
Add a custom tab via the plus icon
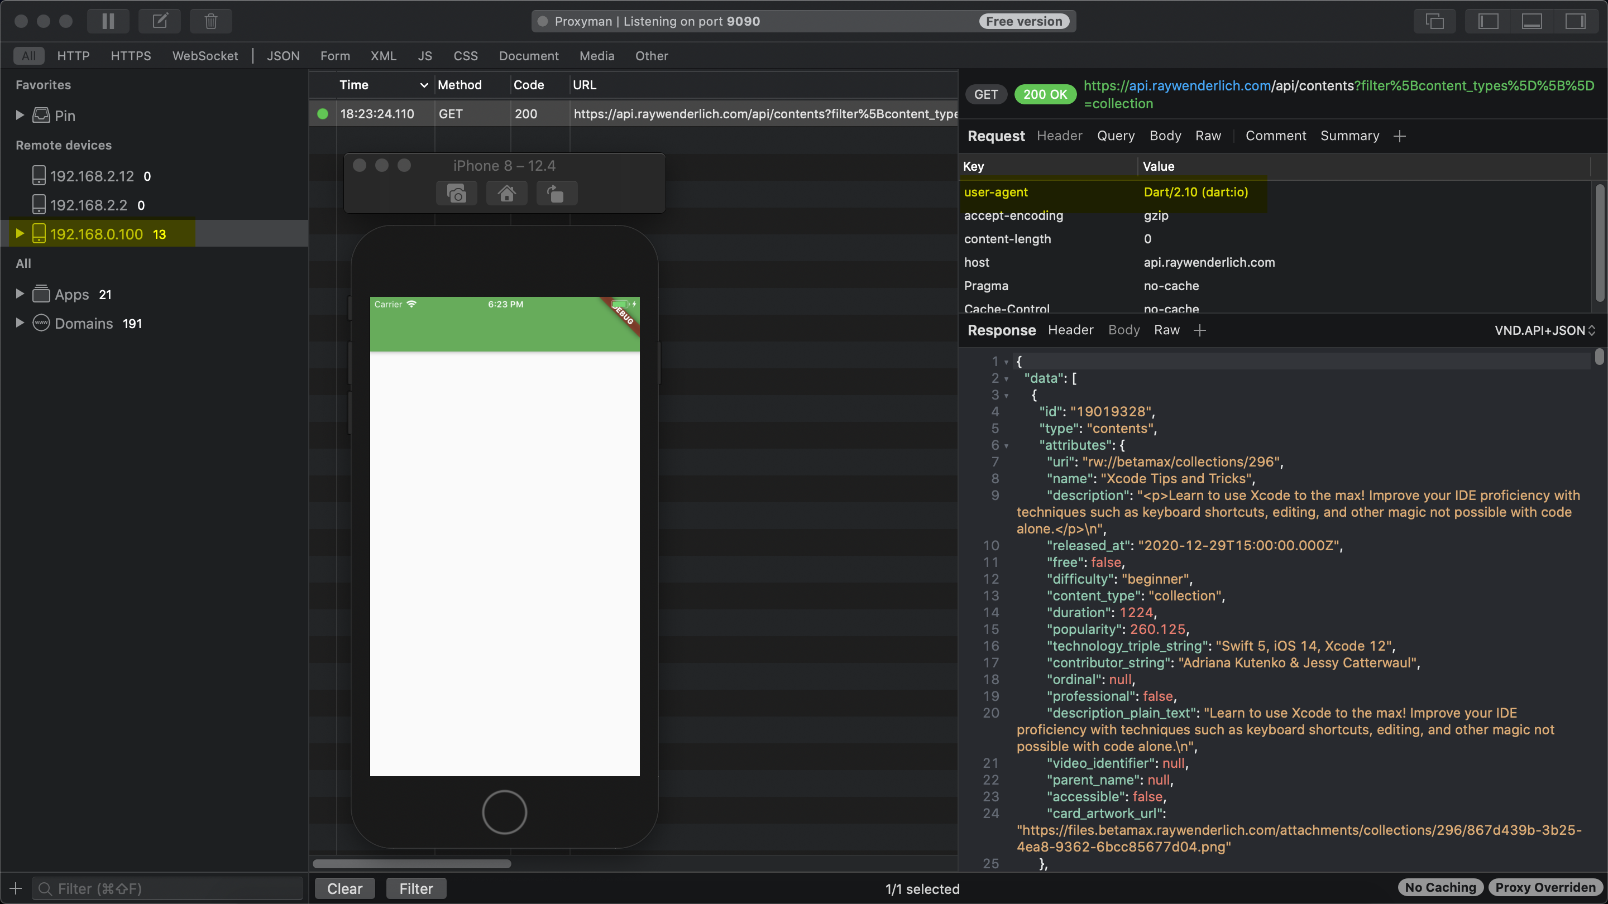(1400, 136)
